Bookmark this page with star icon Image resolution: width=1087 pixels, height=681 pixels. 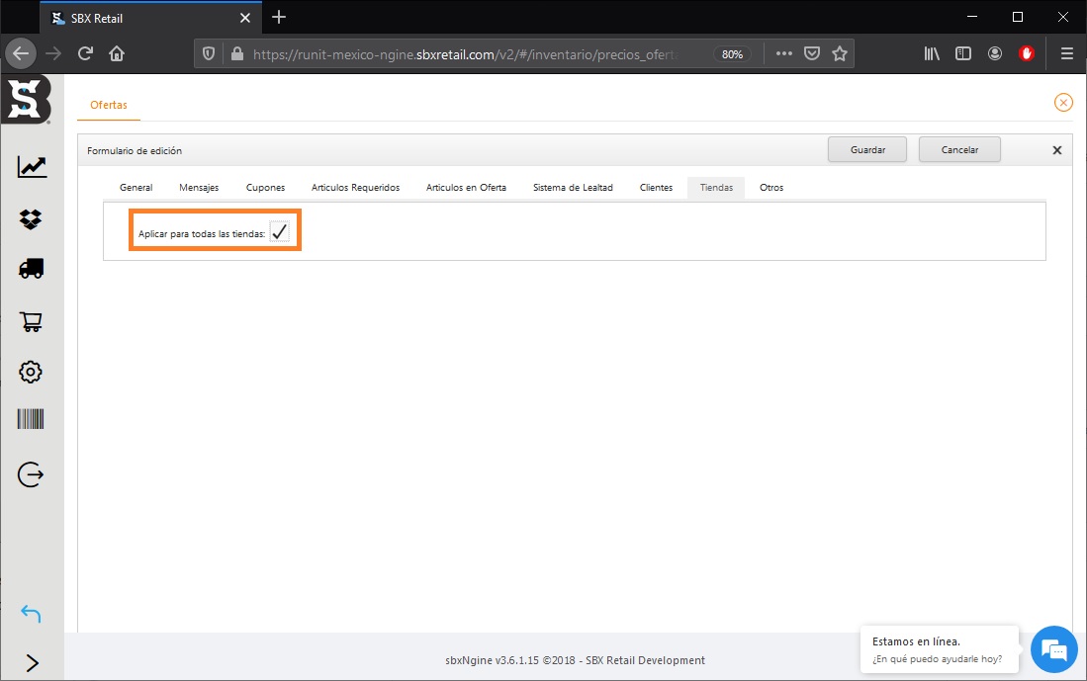tap(840, 53)
